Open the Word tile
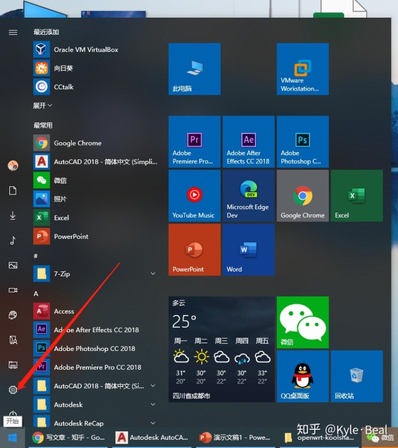The image size is (398, 448). coord(249,250)
